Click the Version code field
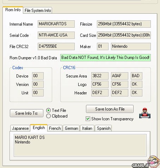This screenshot has height=168, width=160. 38,84
